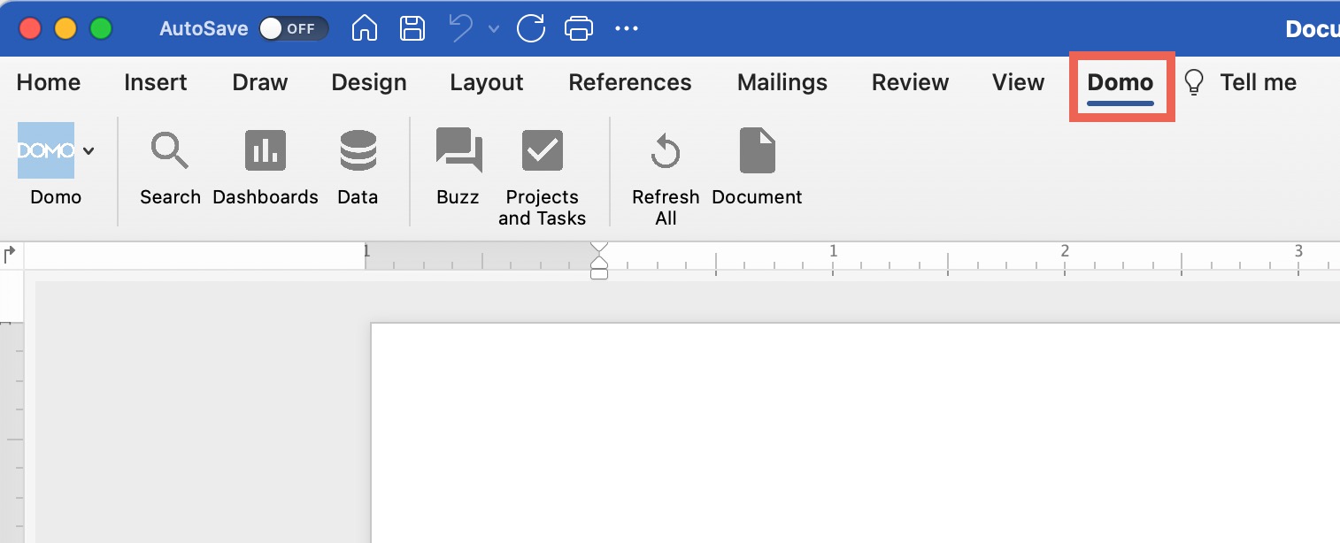Click the Print icon in the title bar

579,27
